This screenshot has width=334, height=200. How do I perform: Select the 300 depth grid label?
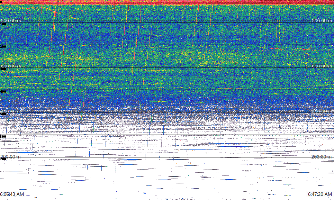click(x=3, y=69)
